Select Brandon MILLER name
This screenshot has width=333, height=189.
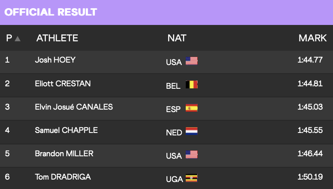(x=64, y=153)
